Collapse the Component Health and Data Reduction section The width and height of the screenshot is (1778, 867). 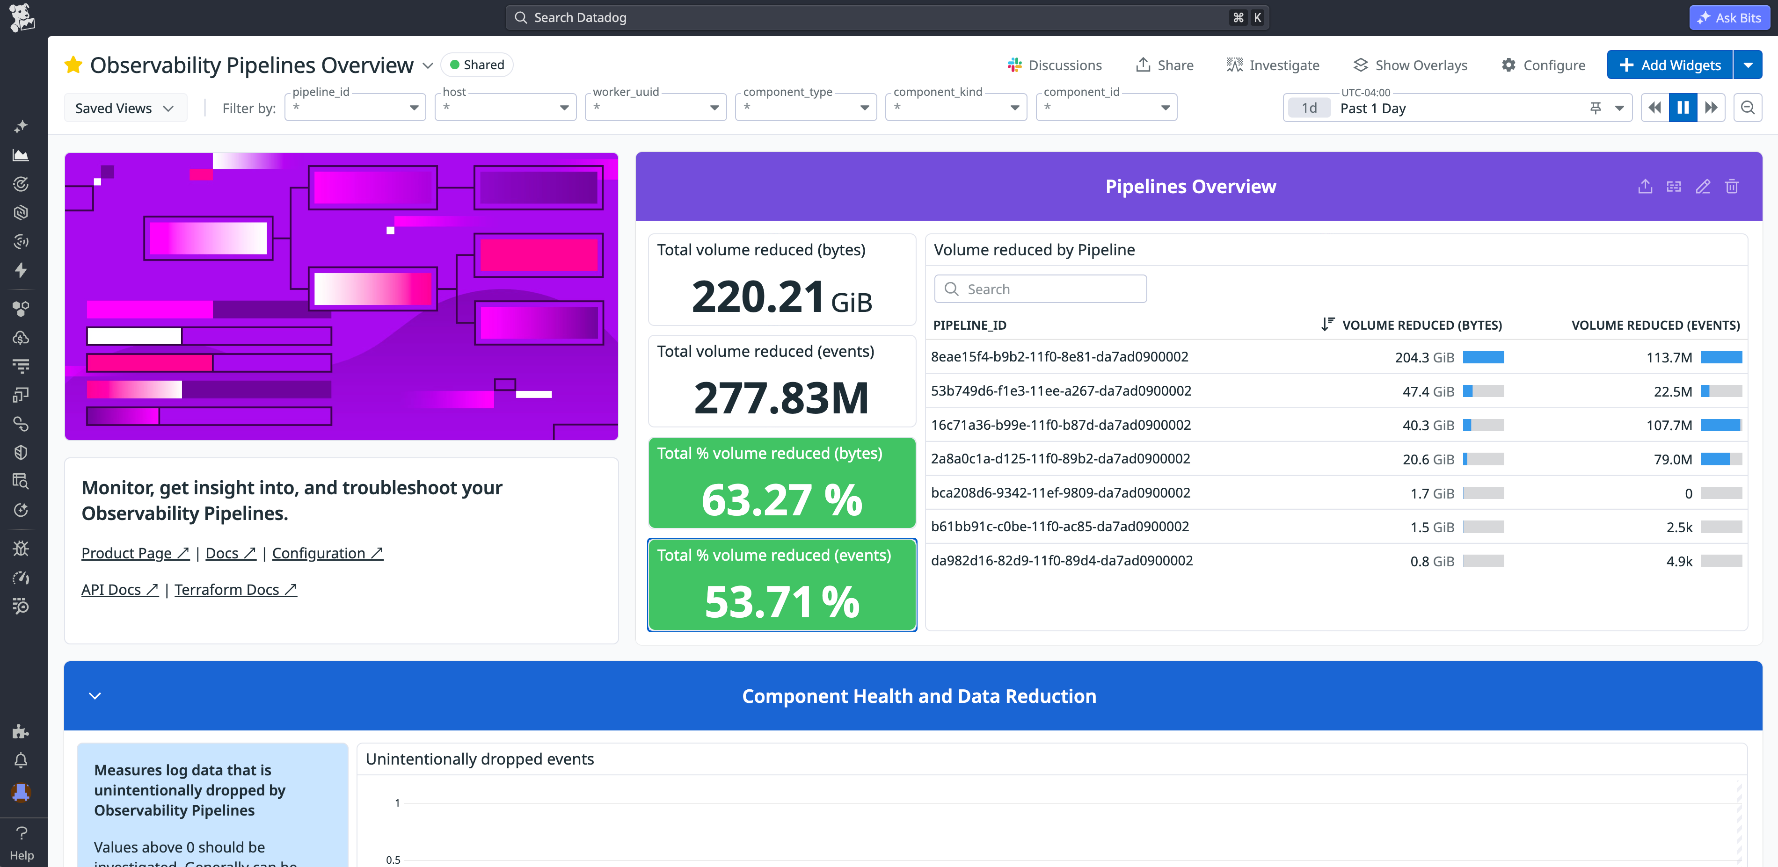(x=95, y=696)
